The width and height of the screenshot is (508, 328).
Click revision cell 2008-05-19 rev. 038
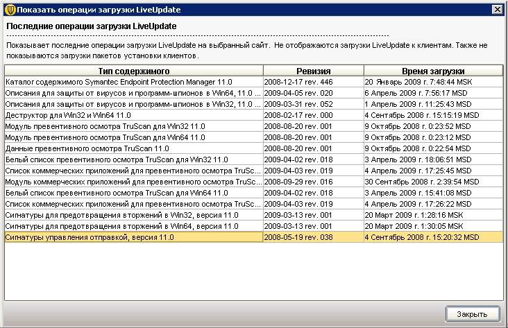click(314, 237)
